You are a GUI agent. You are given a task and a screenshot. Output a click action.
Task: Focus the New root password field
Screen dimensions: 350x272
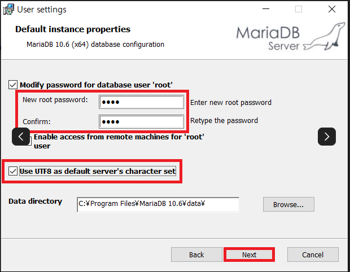141,102
